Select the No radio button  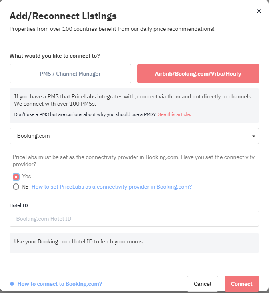coord(16,187)
